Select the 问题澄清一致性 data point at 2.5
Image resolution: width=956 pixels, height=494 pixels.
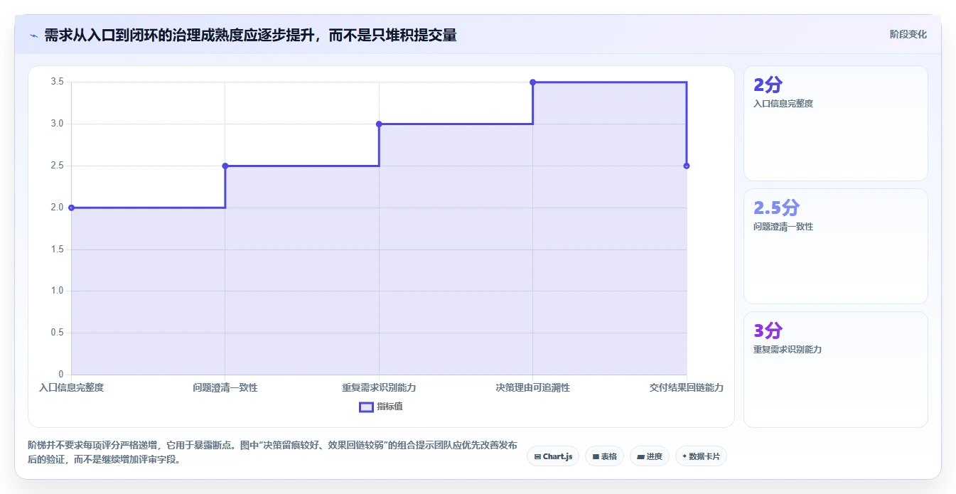point(225,166)
